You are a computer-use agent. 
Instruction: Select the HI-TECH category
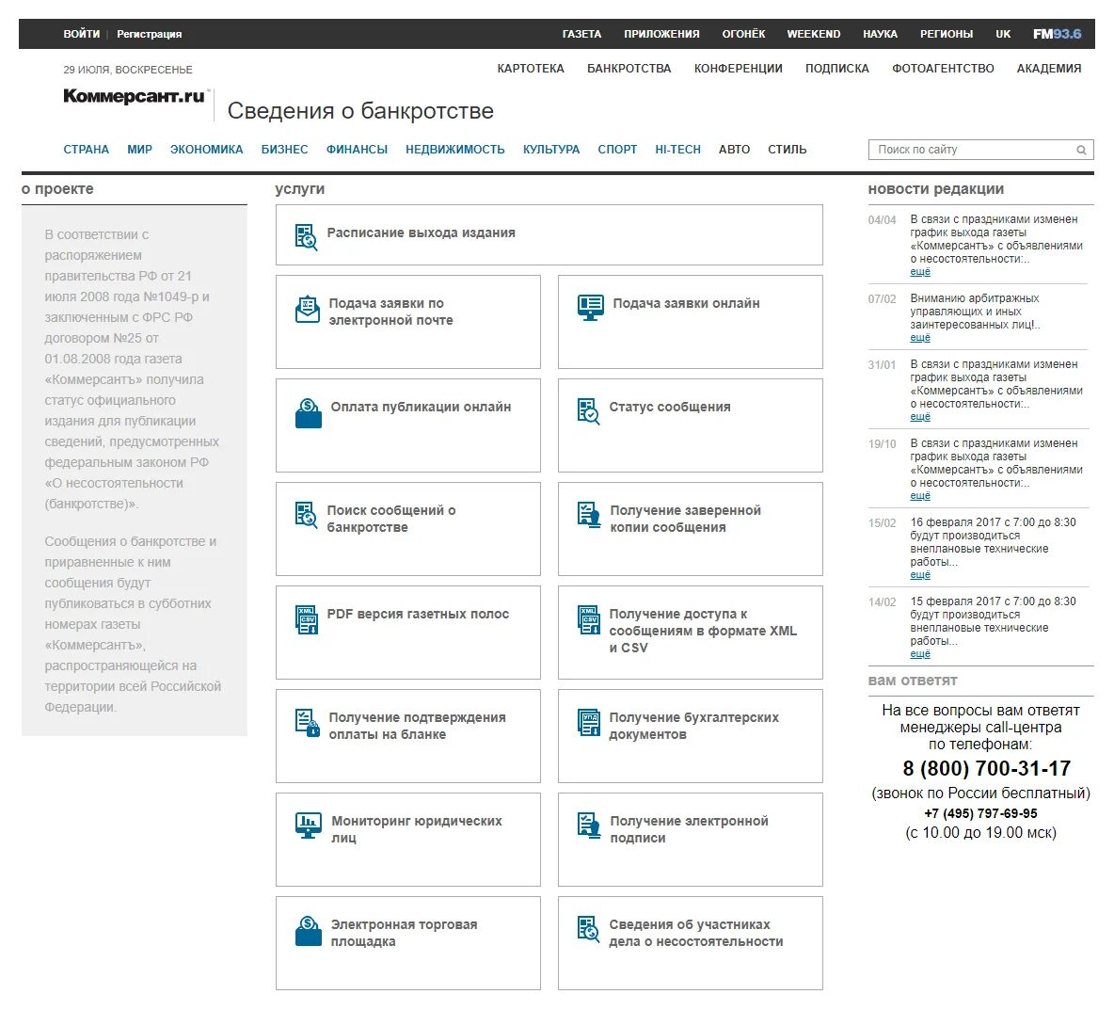pyautogui.click(x=677, y=150)
